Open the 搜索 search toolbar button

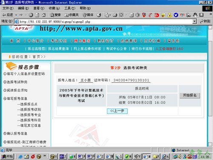[55, 15]
